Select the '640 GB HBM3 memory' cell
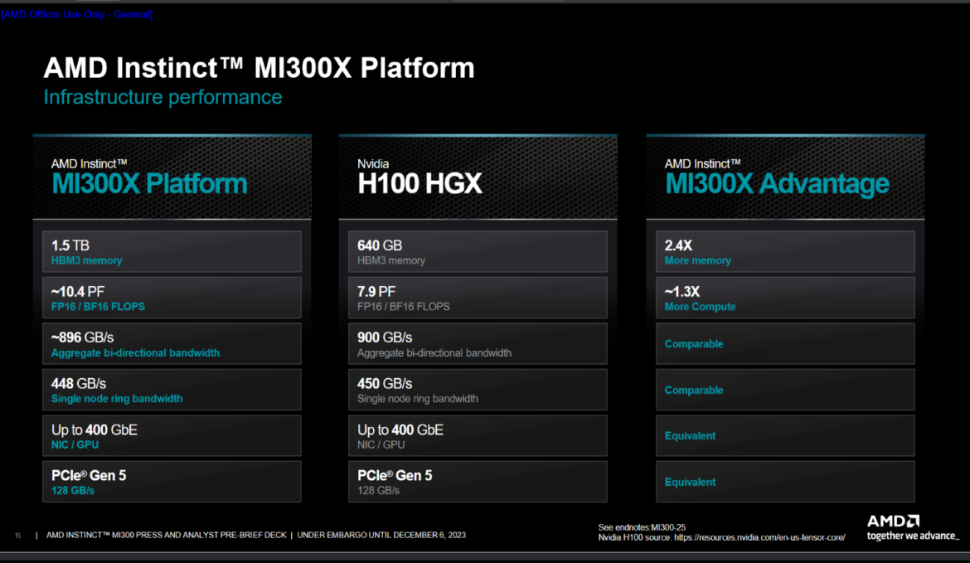Viewport: 970px width, 563px height. 478,252
